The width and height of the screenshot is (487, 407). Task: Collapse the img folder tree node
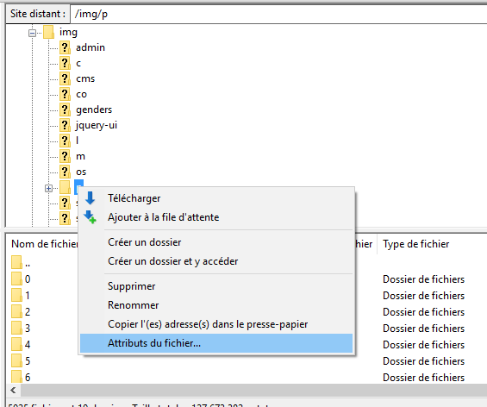coord(32,33)
